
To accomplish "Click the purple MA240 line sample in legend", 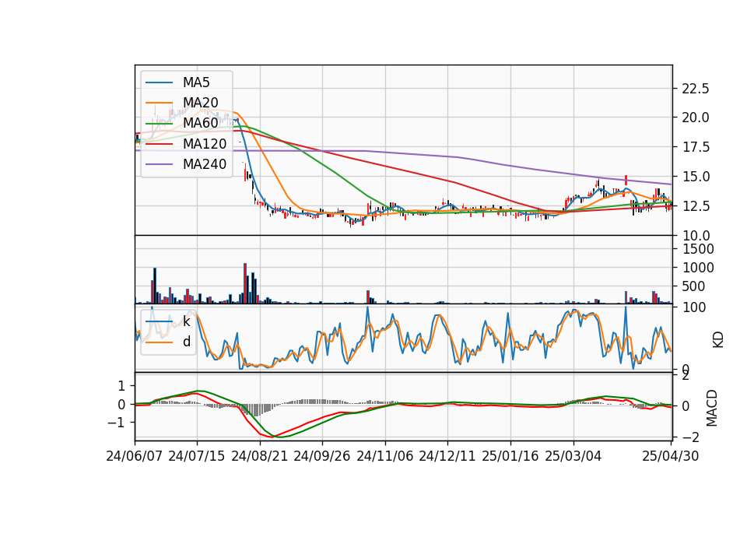I will coord(159,164).
